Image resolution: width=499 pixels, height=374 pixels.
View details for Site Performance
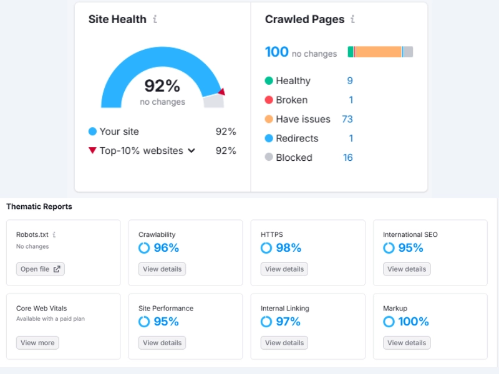coord(162,343)
